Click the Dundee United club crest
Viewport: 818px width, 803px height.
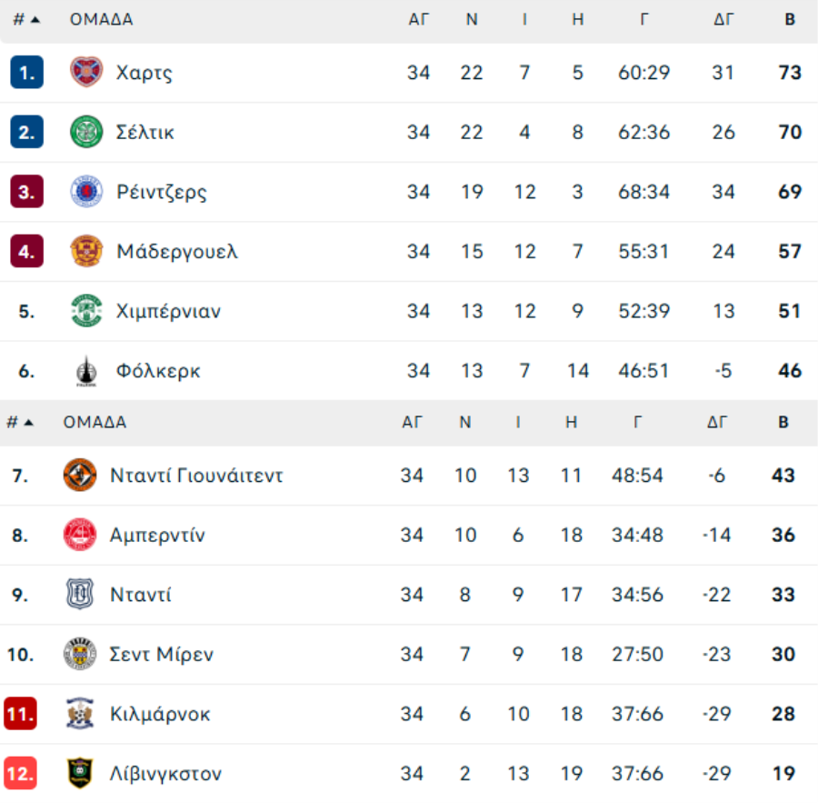point(80,475)
